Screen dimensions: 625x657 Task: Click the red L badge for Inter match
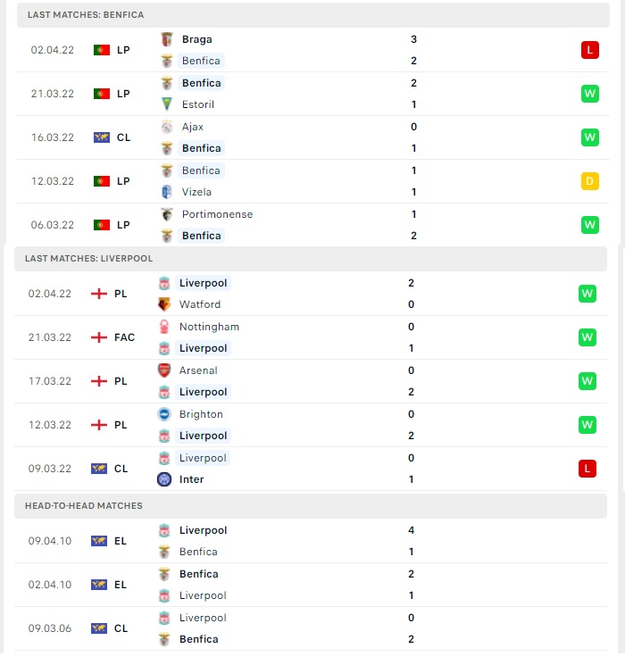pos(587,469)
